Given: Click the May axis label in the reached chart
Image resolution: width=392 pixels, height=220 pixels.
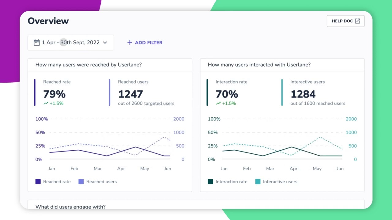Looking at the screenshot, I should (145, 168).
